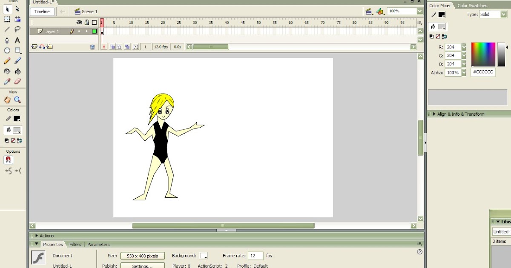
Task: Open the Edit Scene dropdown
Action: [369, 11]
